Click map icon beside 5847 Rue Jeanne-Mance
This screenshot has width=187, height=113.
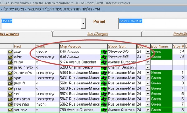pos(104,99)
